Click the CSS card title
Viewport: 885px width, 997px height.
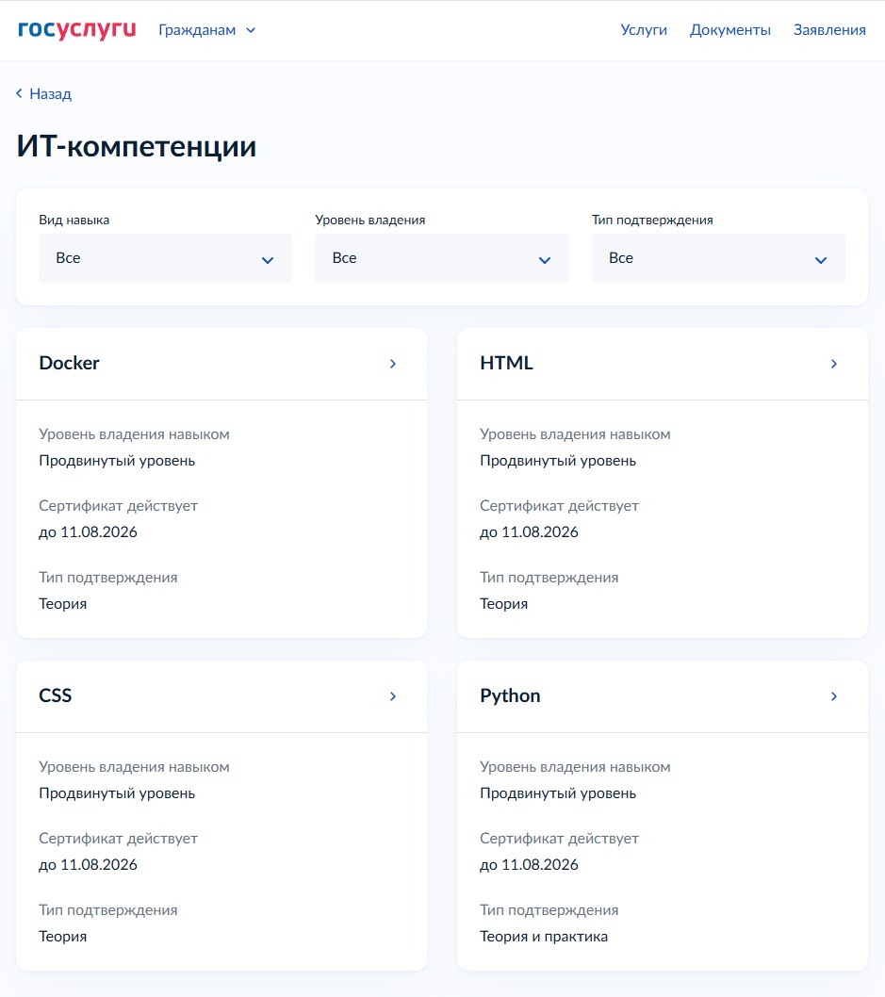(x=56, y=695)
